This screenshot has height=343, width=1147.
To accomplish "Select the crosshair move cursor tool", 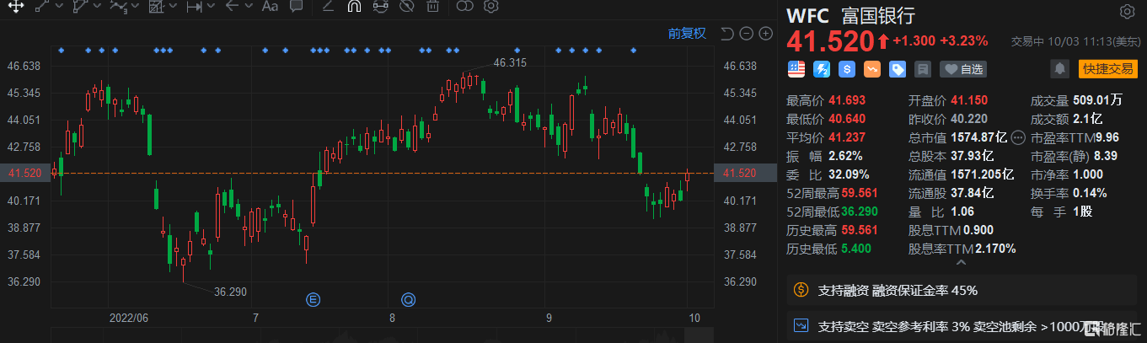I will tap(15, 7).
